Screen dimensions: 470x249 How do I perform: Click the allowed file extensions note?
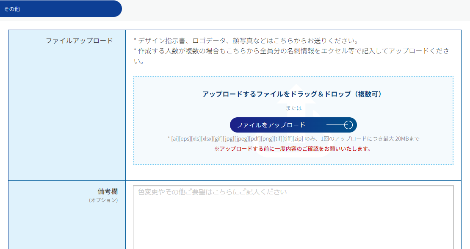click(293, 139)
